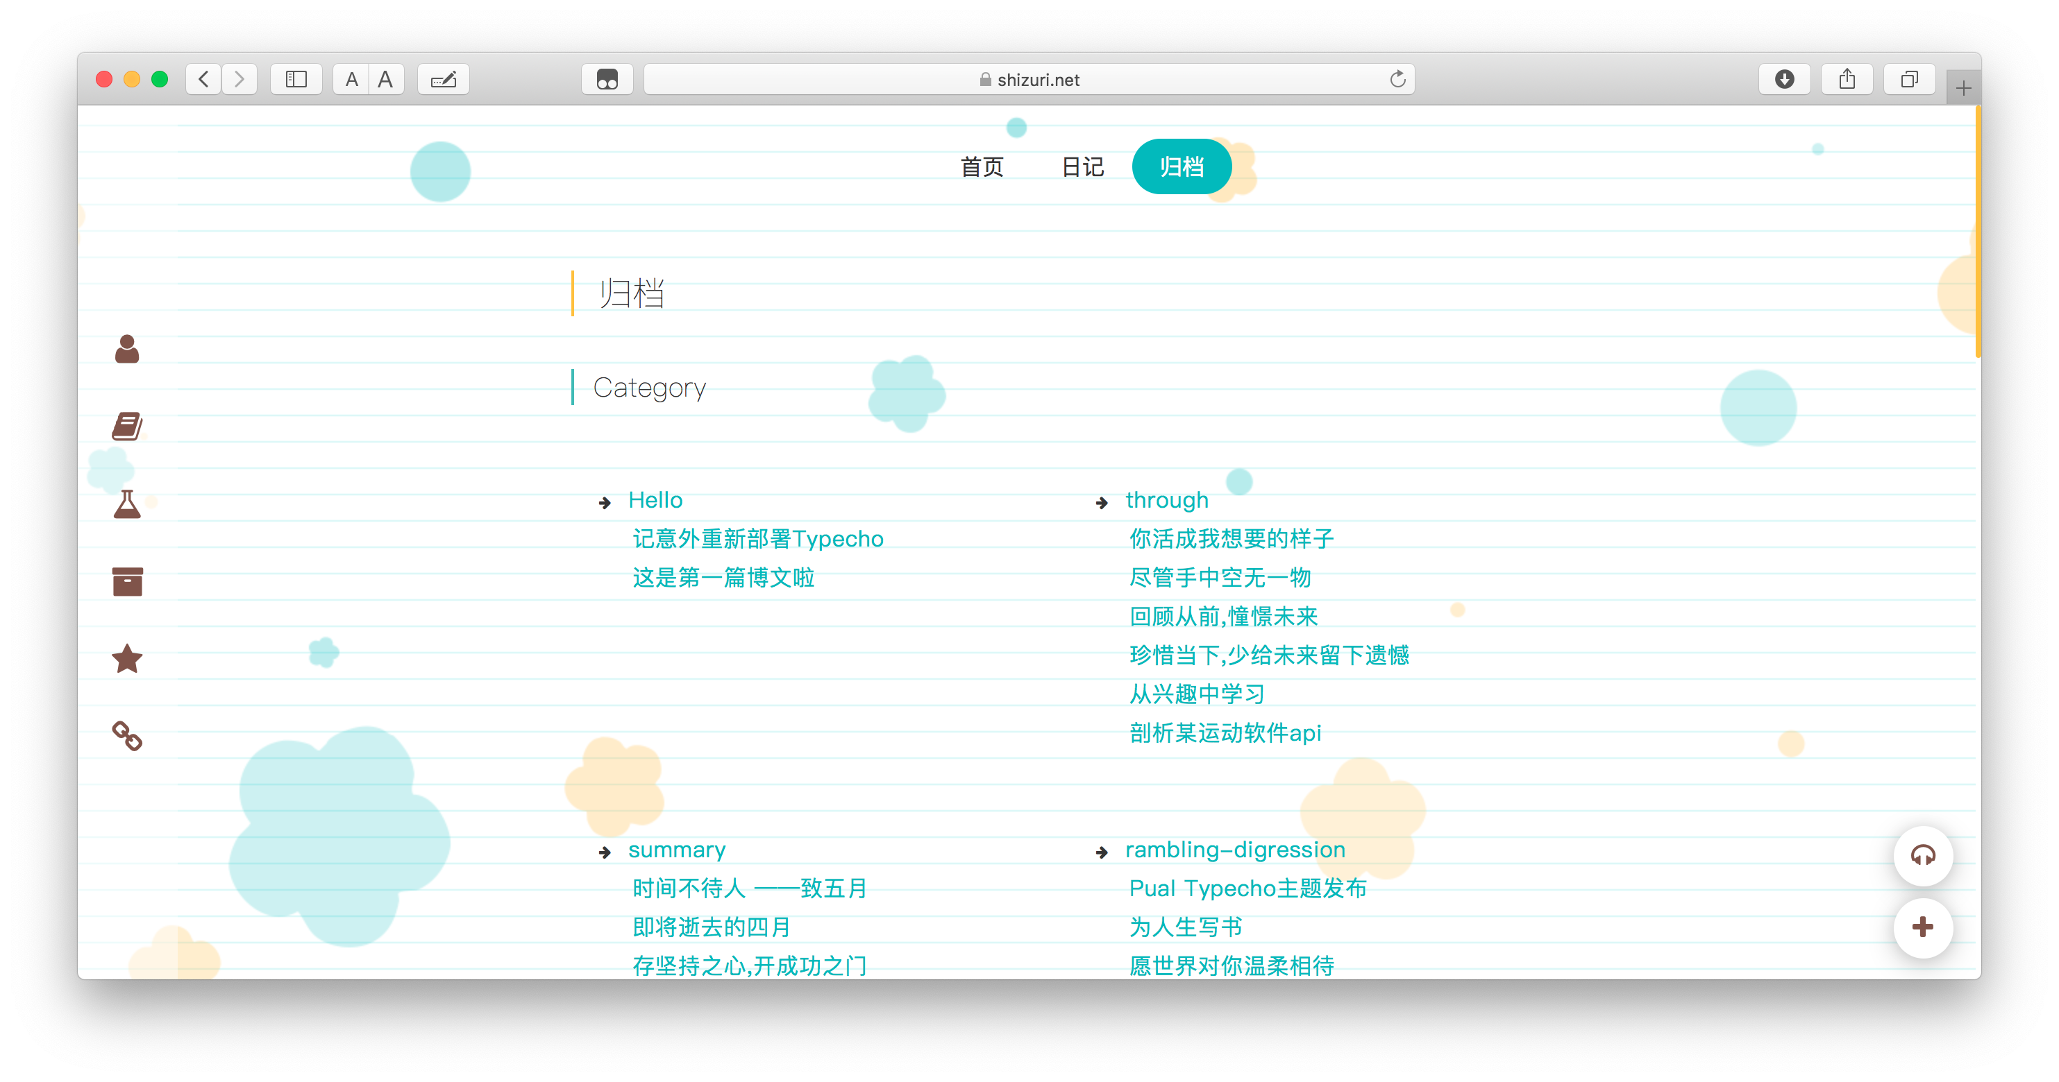2059x1082 pixels.
Task: Click the mask extension icon
Action: point(607,79)
